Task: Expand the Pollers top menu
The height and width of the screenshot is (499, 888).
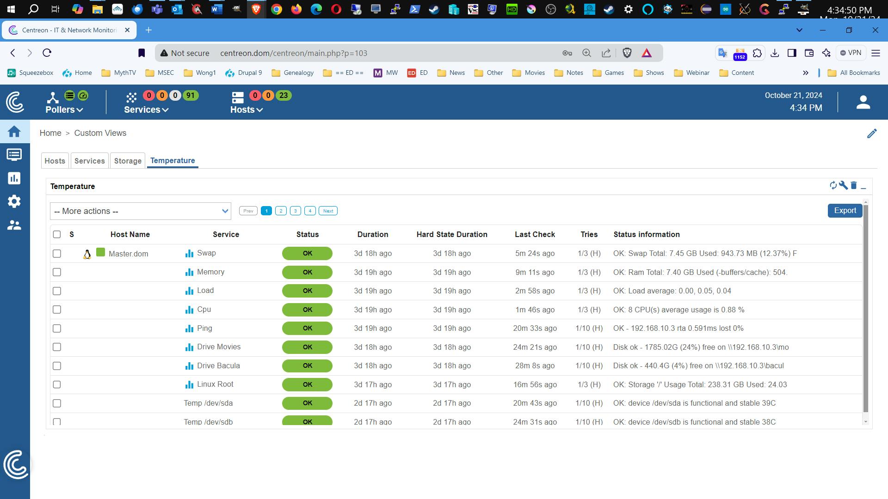Action: tap(64, 110)
